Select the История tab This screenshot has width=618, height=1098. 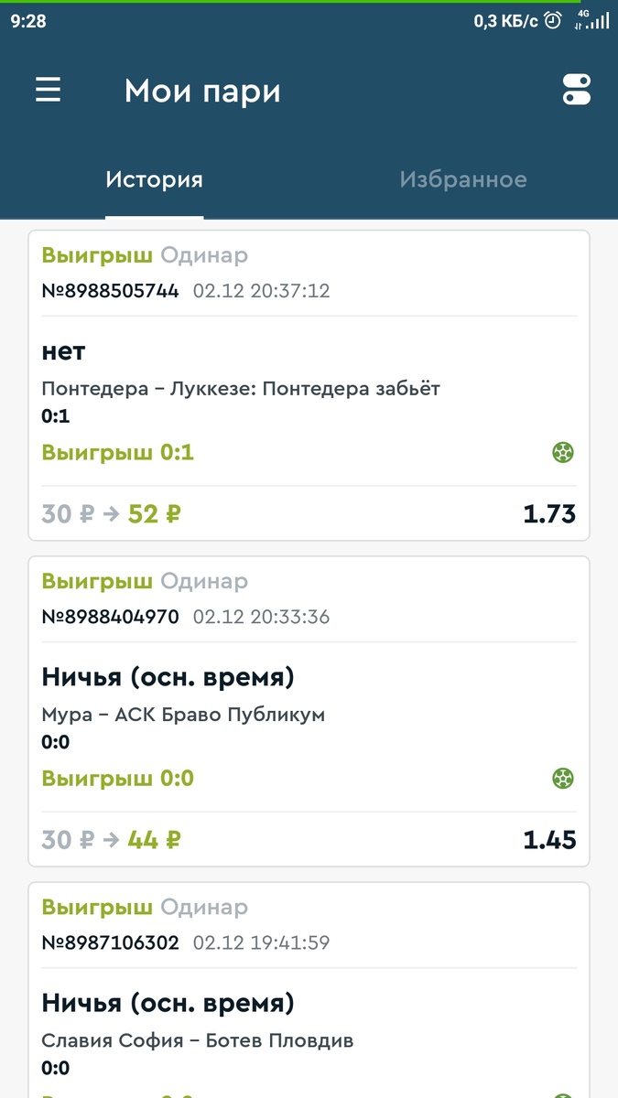point(154,179)
